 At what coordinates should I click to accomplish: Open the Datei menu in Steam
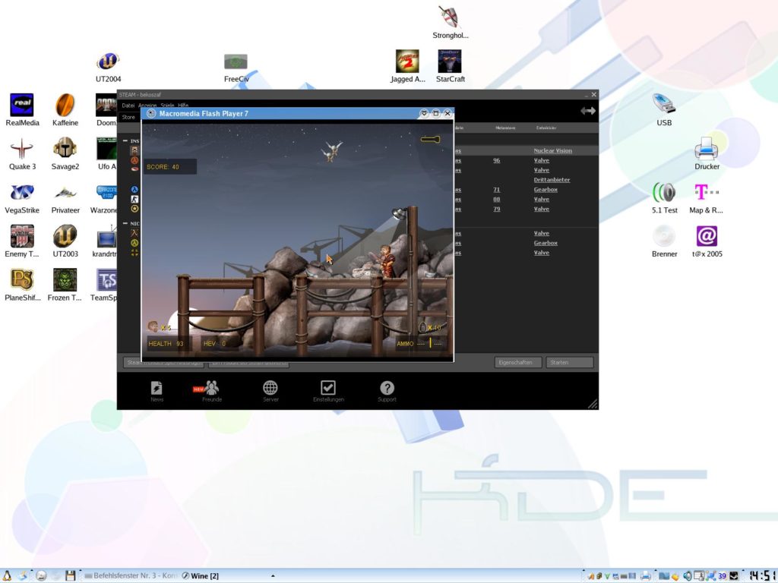tap(128, 105)
